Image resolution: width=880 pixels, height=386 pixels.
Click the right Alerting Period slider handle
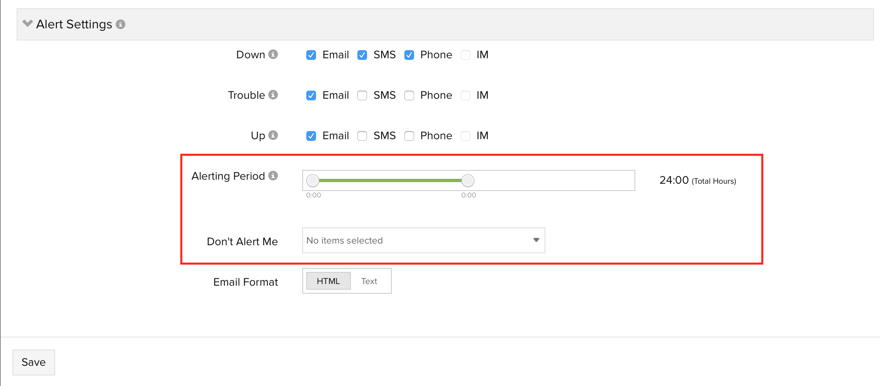(x=468, y=180)
